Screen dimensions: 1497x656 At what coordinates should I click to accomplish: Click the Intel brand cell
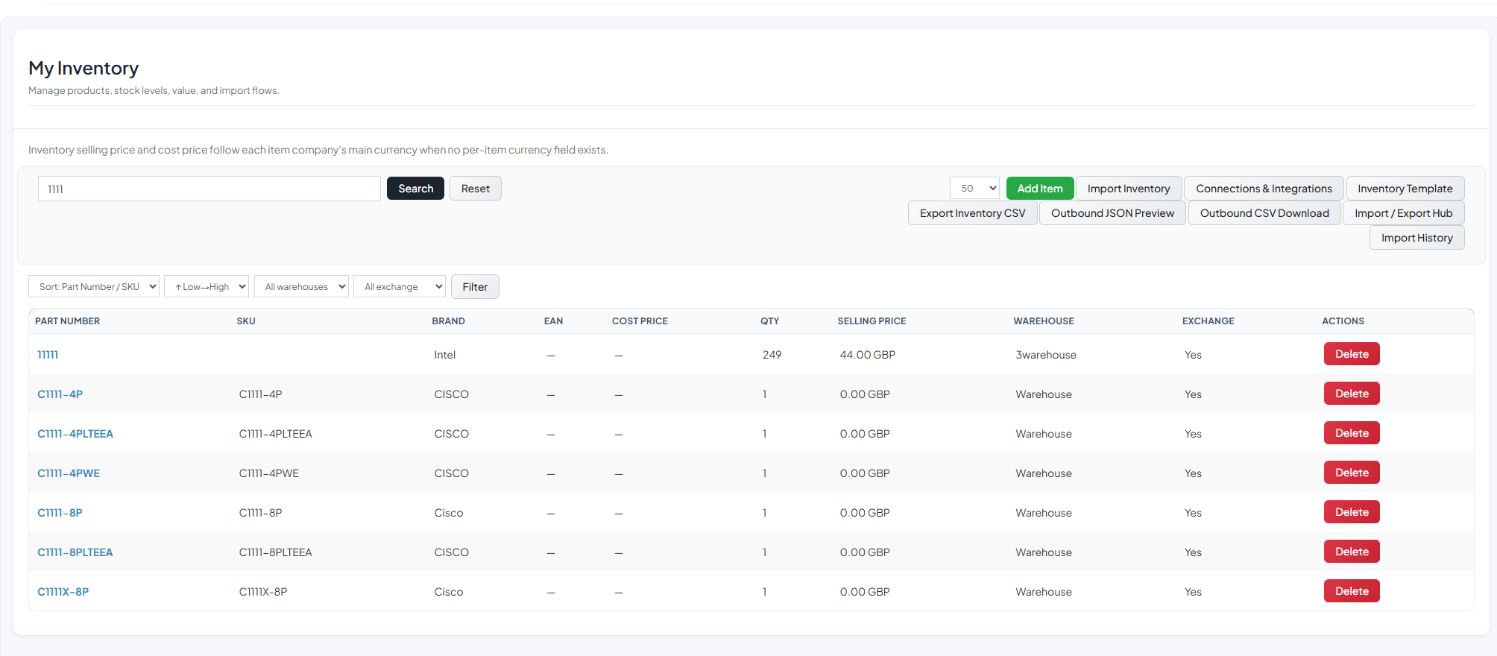pyautogui.click(x=445, y=355)
